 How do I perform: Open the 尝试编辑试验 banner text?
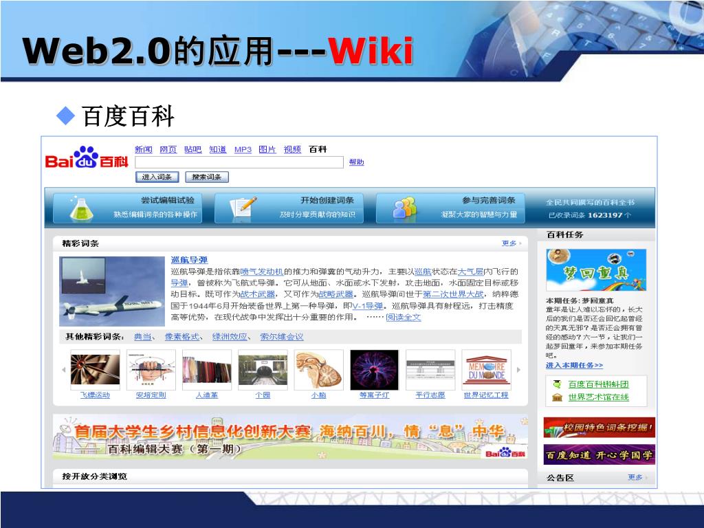click(168, 200)
